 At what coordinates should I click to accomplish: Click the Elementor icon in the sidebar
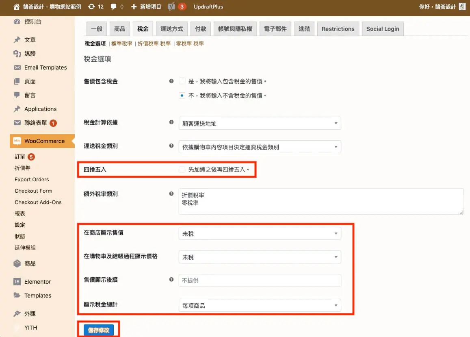[x=17, y=281]
